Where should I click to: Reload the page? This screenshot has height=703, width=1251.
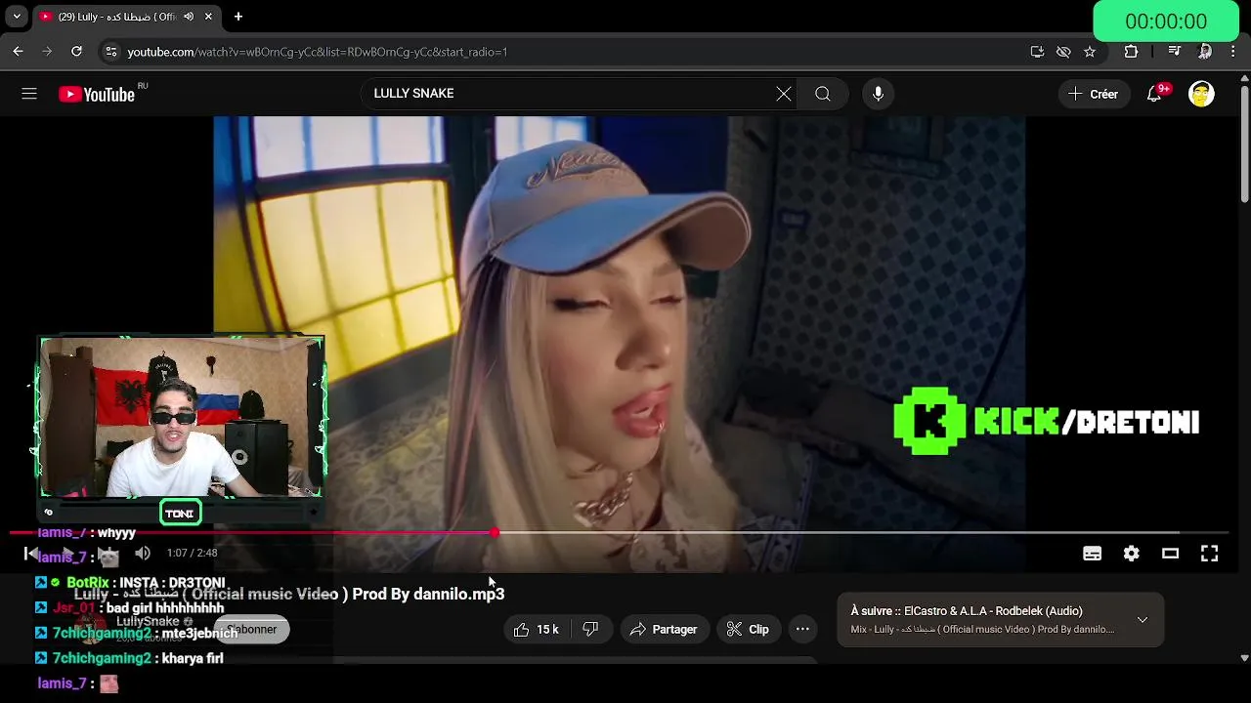(x=76, y=52)
